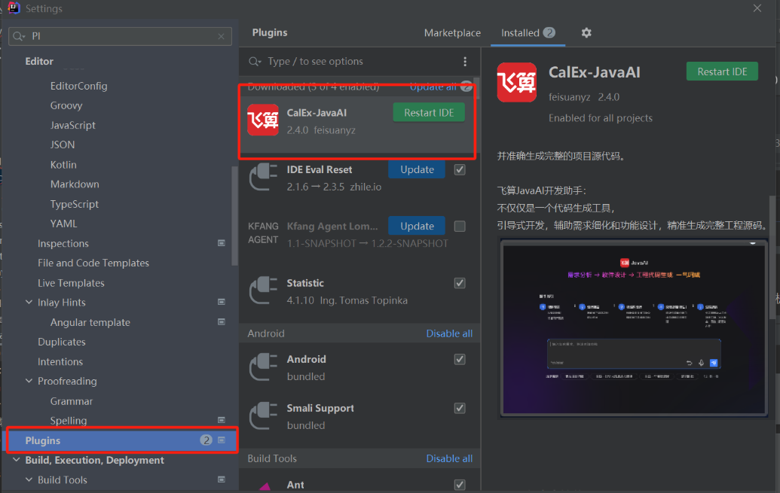Clear the settings search field text
The width and height of the screenshot is (780, 493).
[x=222, y=36]
